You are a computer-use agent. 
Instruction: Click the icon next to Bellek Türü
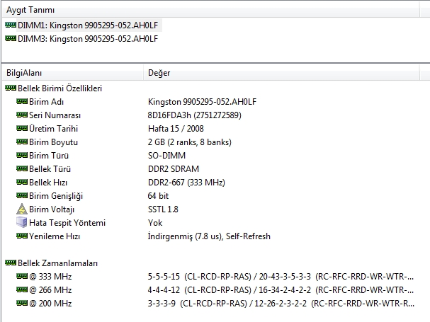(x=22, y=168)
